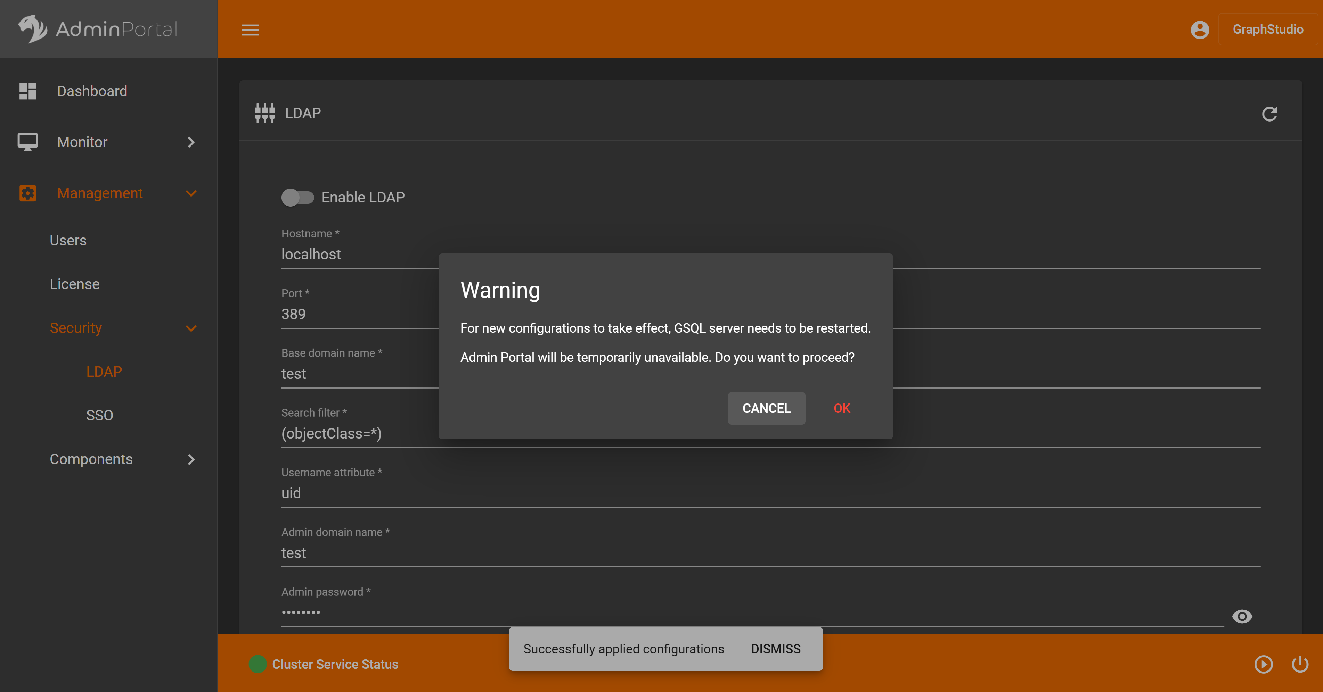Stop services with the power icon
Screen dimensions: 1323x692
[x=1300, y=664]
